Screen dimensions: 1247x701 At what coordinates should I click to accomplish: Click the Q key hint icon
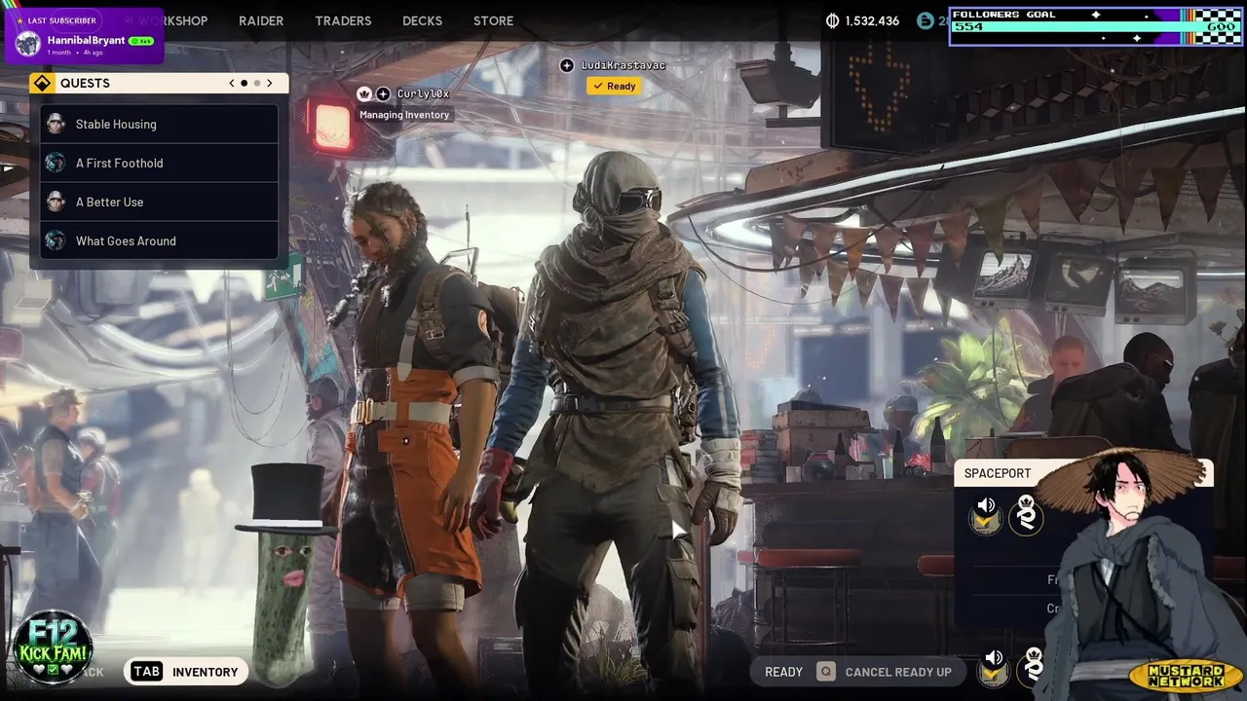point(826,672)
